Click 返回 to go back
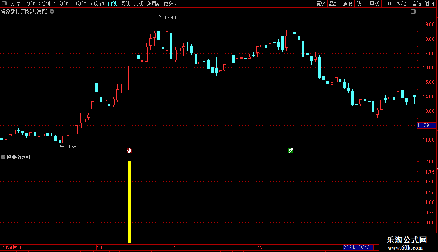 429,3
